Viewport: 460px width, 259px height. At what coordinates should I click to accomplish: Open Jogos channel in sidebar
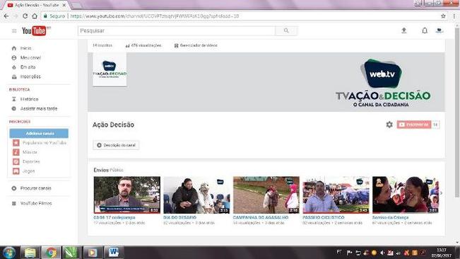pyautogui.click(x=24, y=171)
